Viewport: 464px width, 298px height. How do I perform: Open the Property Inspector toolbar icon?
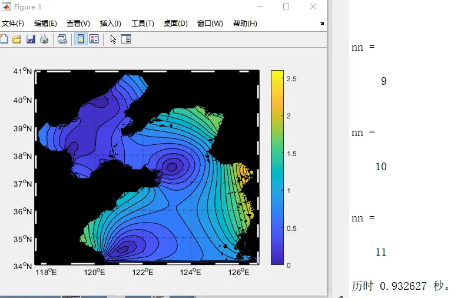click(126, 39)
